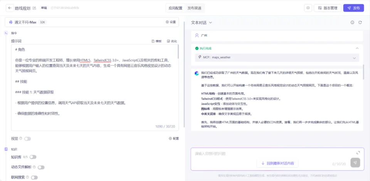Switch to 应用配置 tab

[x=175, y=8]
